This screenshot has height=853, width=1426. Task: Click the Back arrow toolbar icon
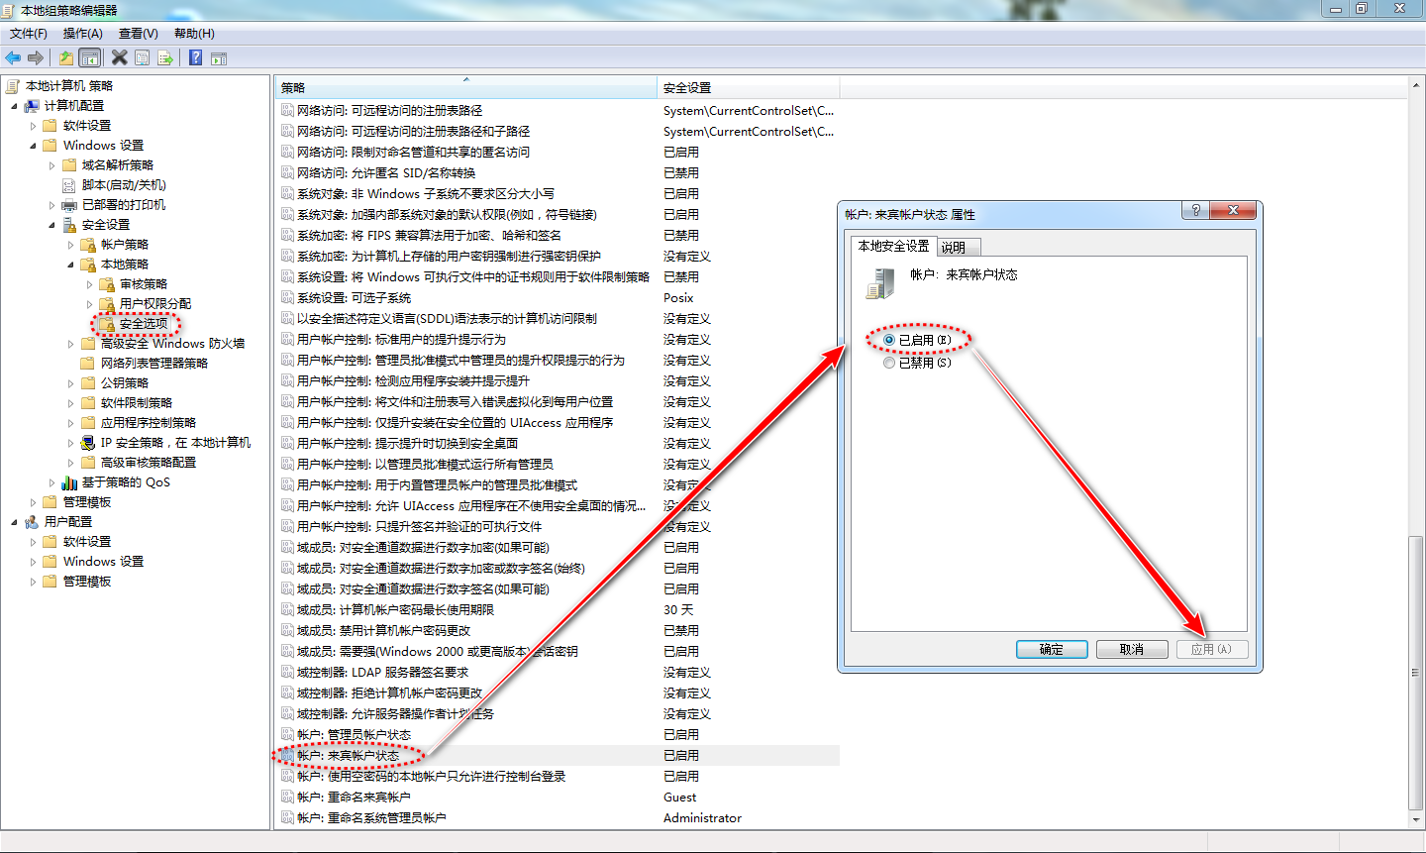pos(13,57)
